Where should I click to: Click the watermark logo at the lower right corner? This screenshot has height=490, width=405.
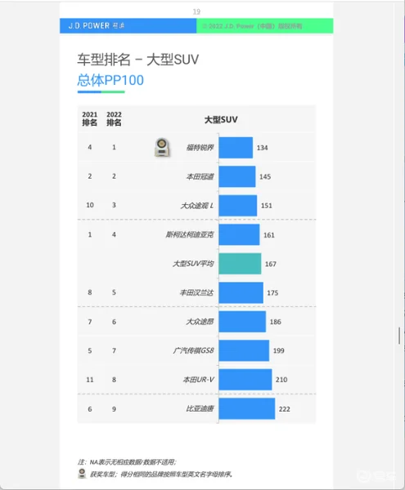376,476
